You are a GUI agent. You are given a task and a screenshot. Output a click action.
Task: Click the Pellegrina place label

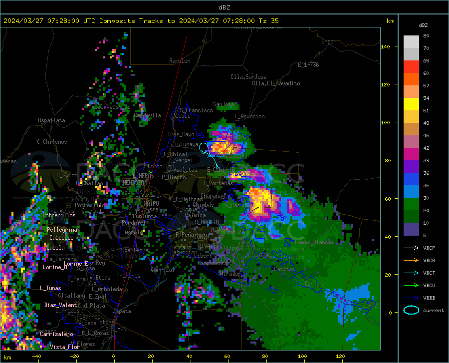click(x=62, y=230)
